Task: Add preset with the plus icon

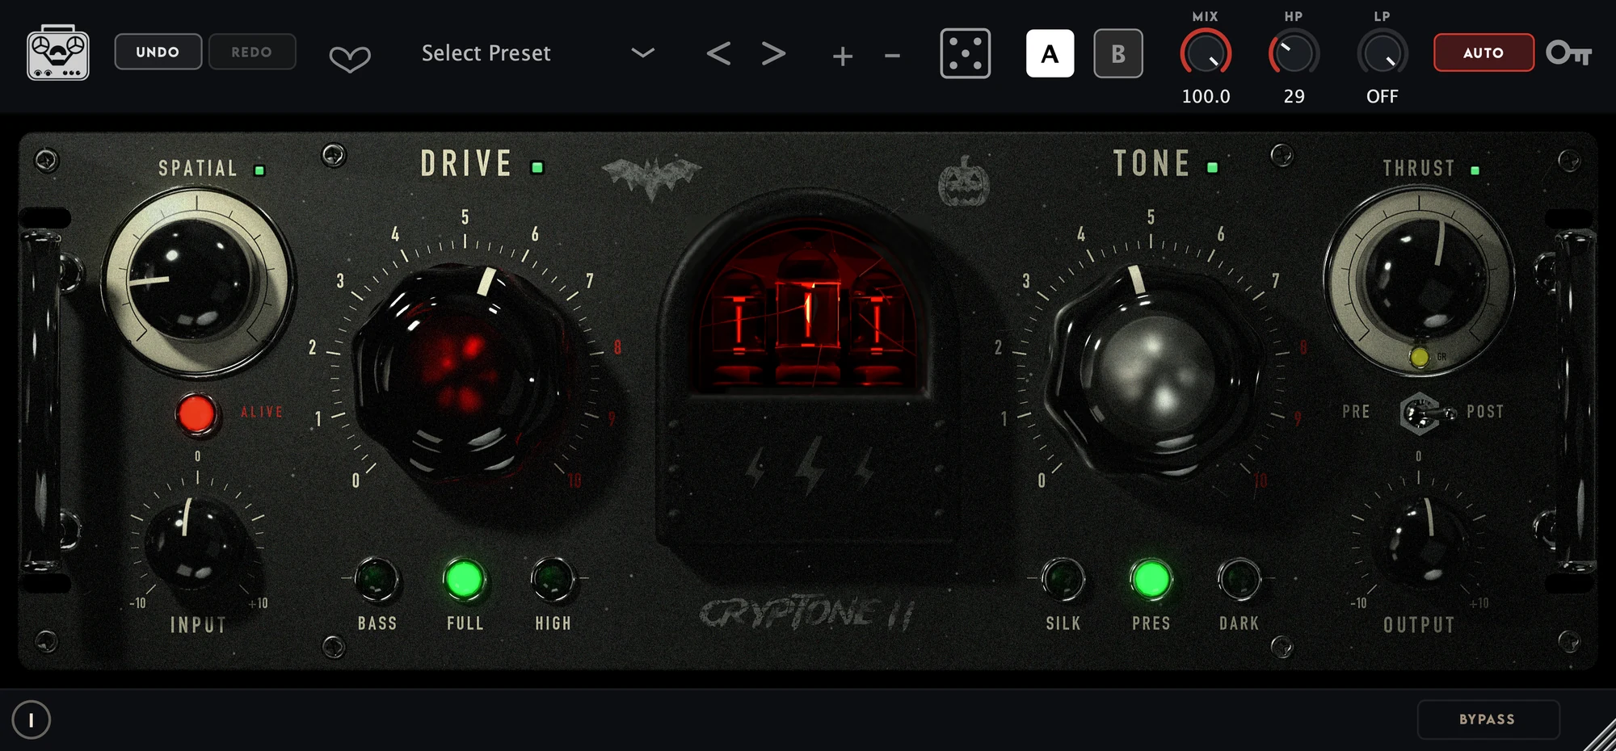Action: coord(842,56)
